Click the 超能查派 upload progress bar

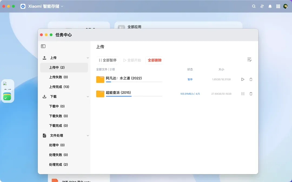(x=134, y=96)
